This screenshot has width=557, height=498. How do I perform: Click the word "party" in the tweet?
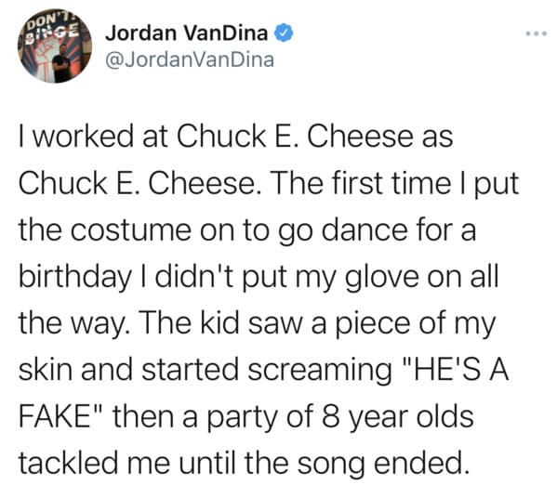click(x=242, y=419)
